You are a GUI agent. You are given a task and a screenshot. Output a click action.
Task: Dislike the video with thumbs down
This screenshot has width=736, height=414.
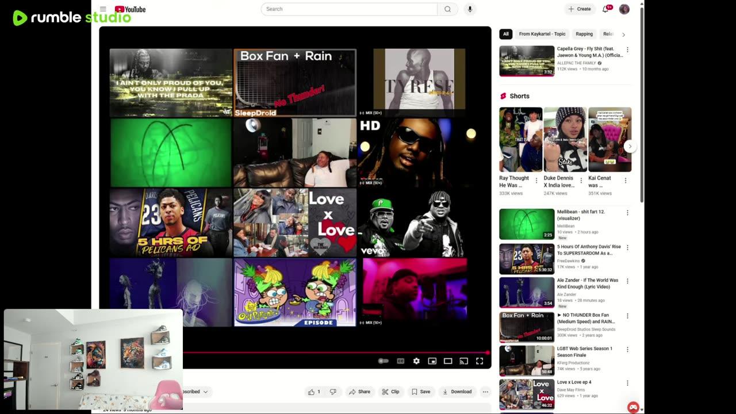point(333,392)
